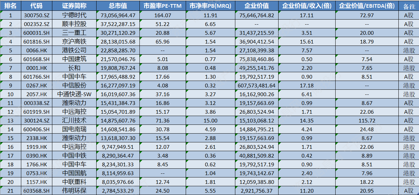Screen dimensions: 419x195
Task: Click the 国电南瑞 name cell
Action: pos(74,129)
